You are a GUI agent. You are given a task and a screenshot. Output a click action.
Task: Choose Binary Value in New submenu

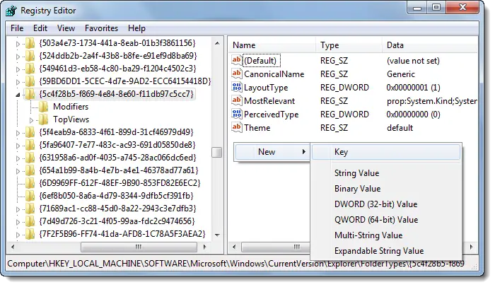click(x=386, y=189)
